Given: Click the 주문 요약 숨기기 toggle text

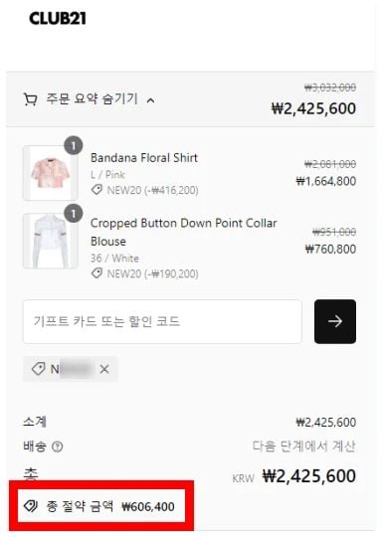Looking at the screenshot, I should pyautogui.click(x=92, y=99).
